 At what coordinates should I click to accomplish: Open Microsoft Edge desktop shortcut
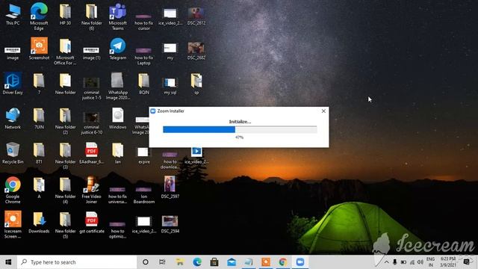tap(39, 16)
